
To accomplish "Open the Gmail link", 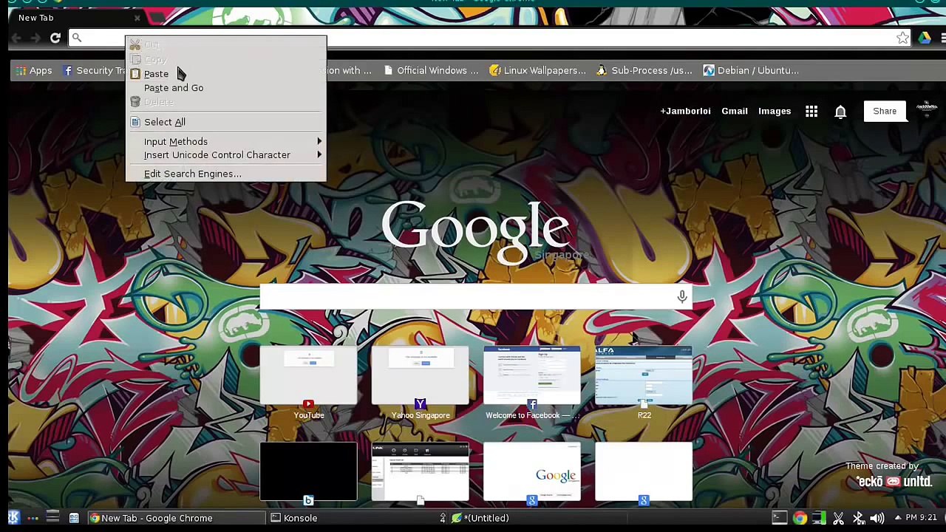I will [x=735, y=111].
